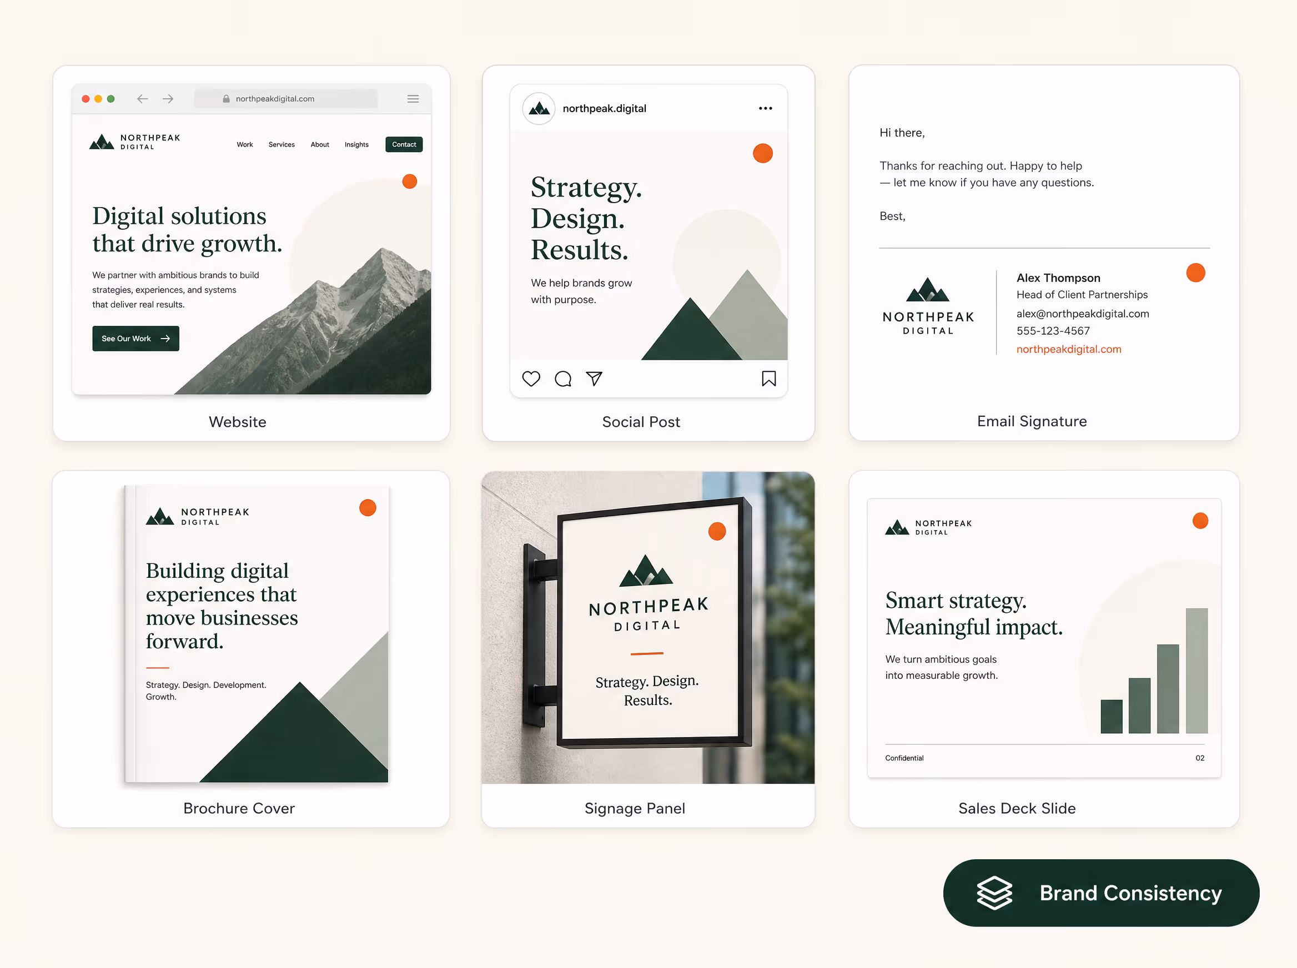Click the northpeak.digital profile avatar
This screenshot has width=1297, height=968.
(x=539, y=108)
